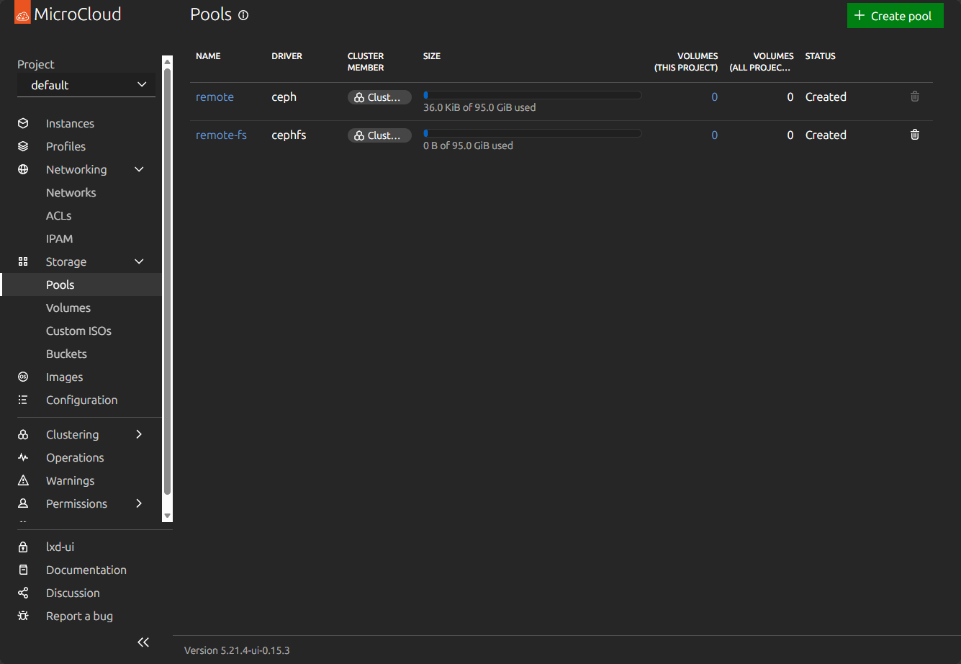The image size is (961, 664).
Task: Click the NAME column header
Action: click(208, 56)
